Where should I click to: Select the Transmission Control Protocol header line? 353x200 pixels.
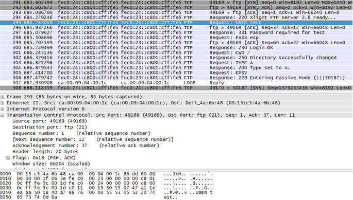[x=150, y=115]
